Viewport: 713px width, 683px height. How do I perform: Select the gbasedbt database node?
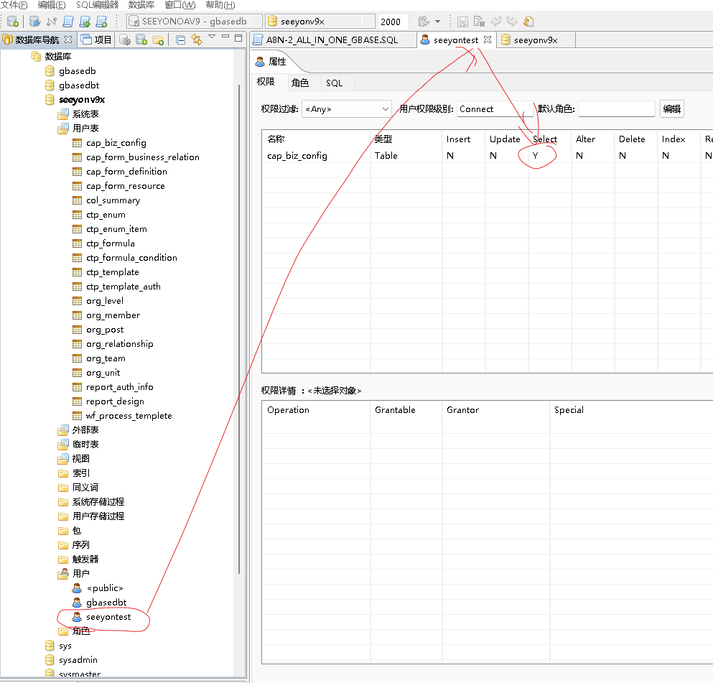point(79,85)
